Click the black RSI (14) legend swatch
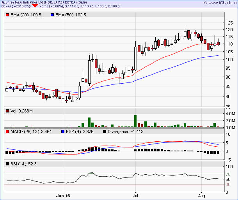Screen dimensions: 238x200 pos(7,164)
